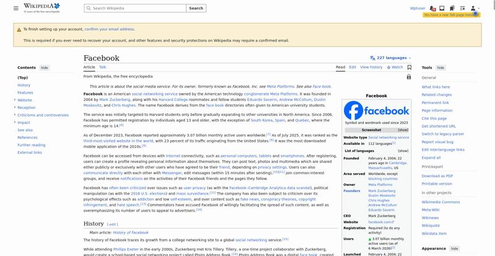Show the Screenshot section in infobox

403,130
